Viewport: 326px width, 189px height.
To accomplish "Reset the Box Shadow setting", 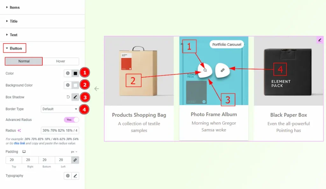I will pyautogui.click(x=68, y=97).
